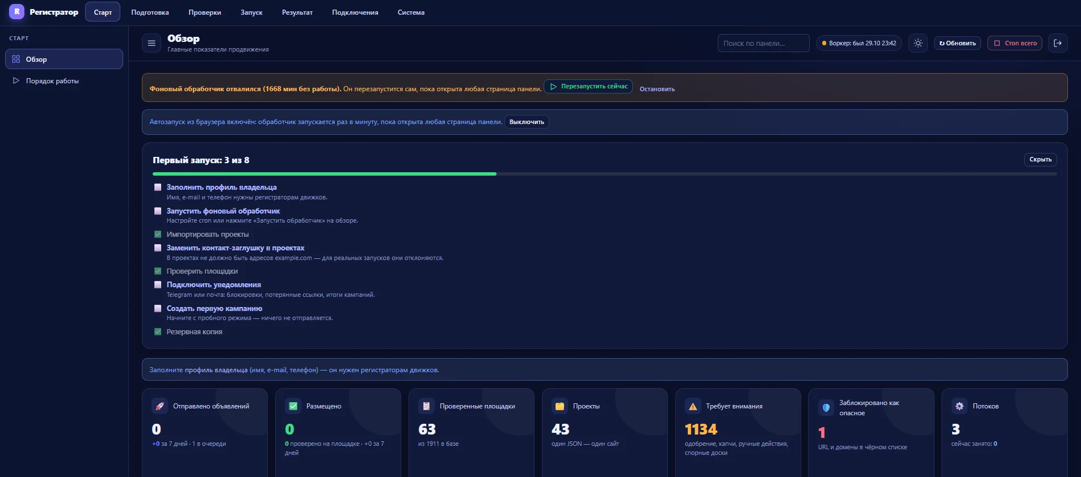Uncheck the Импортировать проекты checkbox

[x=158, y=234]
